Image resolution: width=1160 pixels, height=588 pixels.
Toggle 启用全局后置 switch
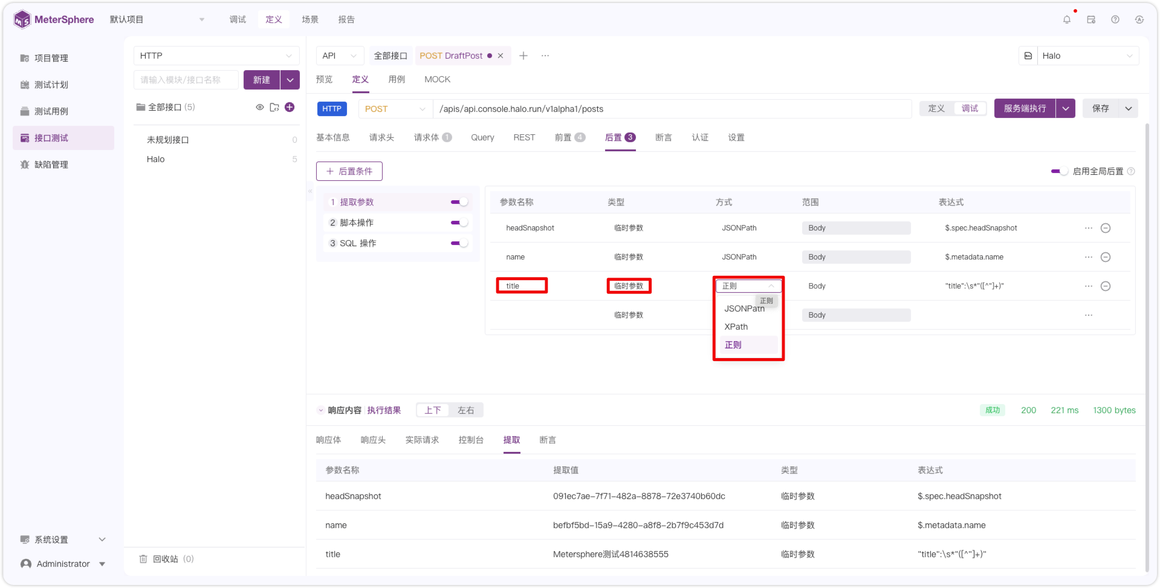1060,171
